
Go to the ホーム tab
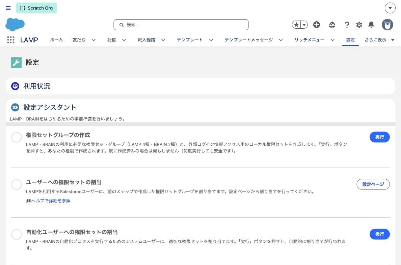[56, 40]
